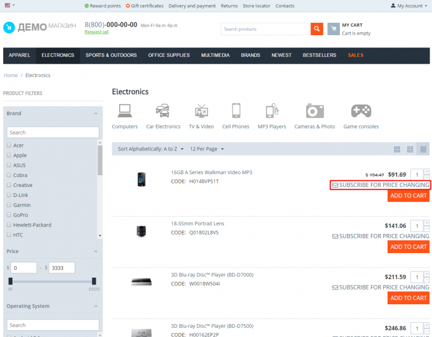Add 18-55mm Portrait Lens to cart
Image resolution: width=432 pixels, height=337 pixels.
point(409,247)
